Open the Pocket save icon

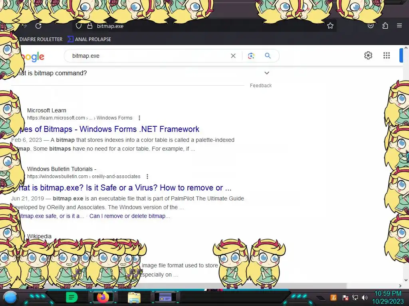coord(370,26)
